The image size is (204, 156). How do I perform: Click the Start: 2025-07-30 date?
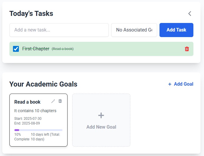point(28,118)
